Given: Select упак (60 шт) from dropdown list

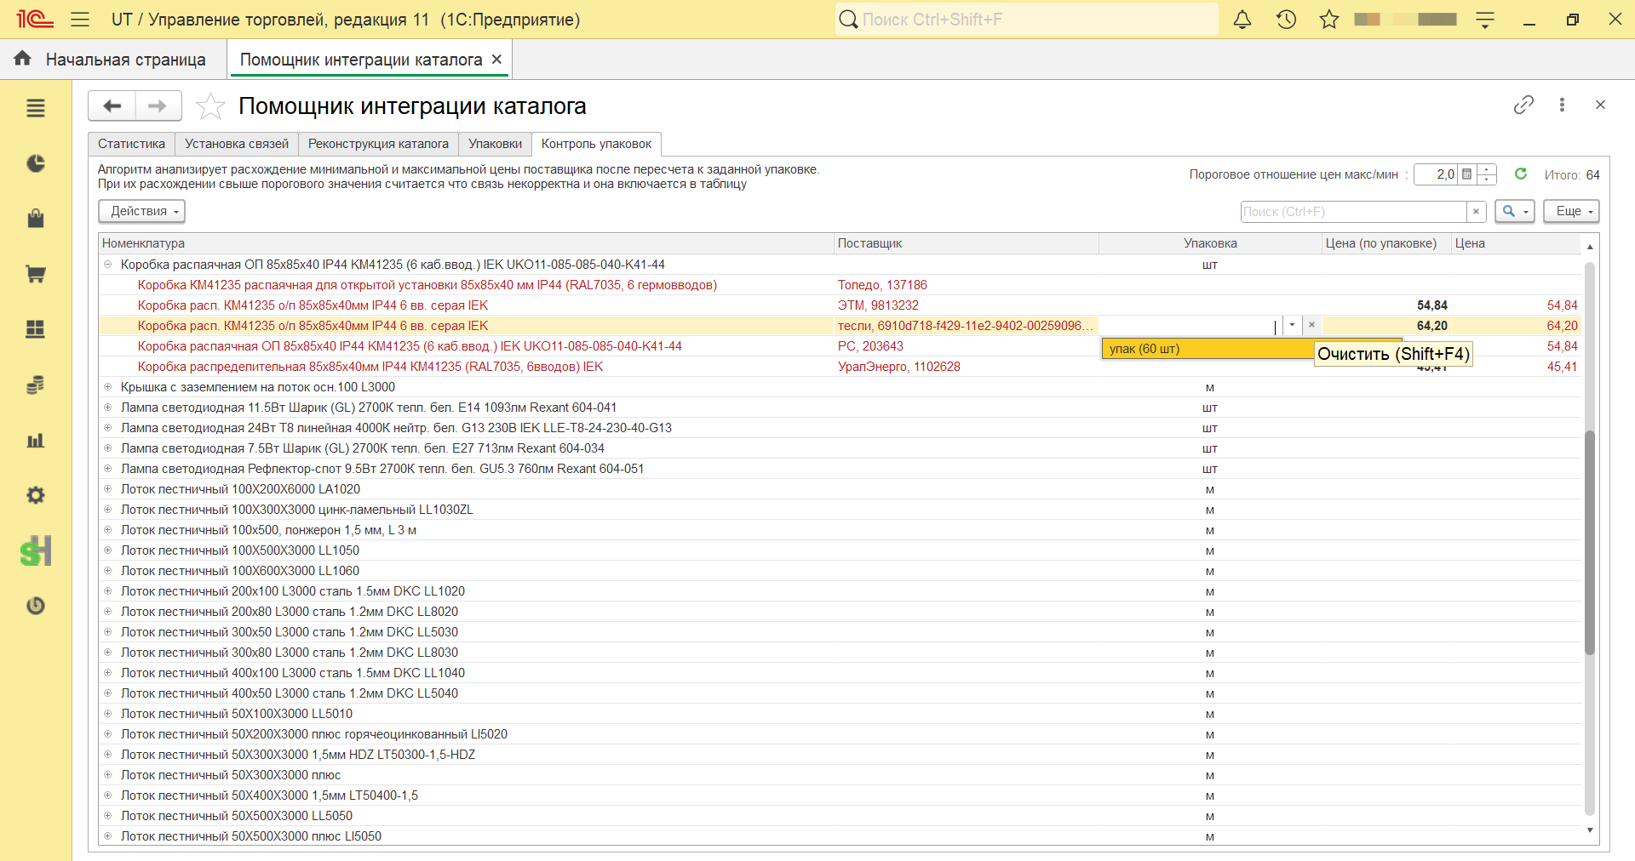Looking at the screenshot, I should (x=1208, y=349).
